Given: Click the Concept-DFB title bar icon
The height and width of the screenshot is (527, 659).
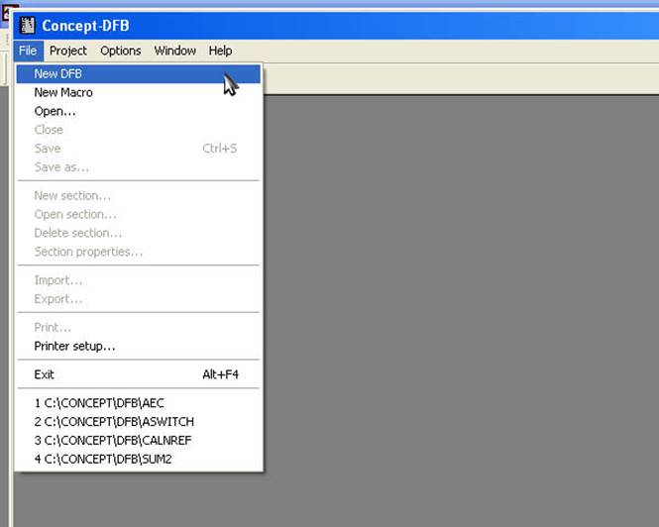Looking at the screenshot, I should pos(28,25).
